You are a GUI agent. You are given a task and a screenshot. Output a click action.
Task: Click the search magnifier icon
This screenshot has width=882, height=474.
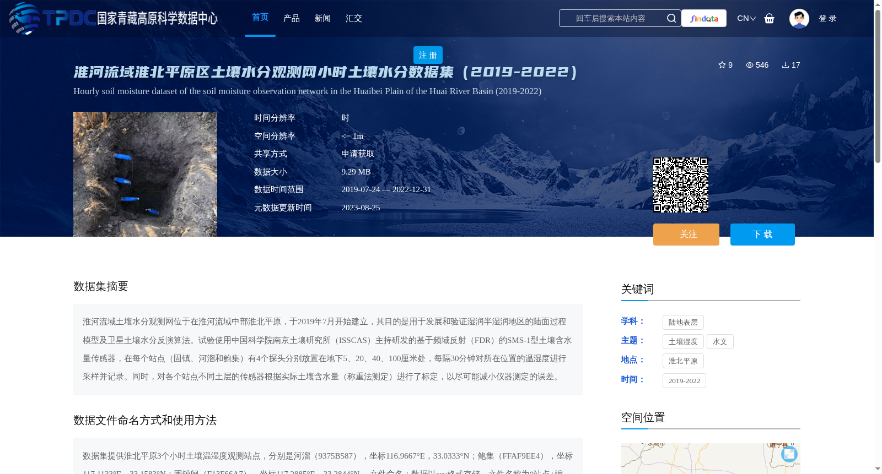[x=671, y=18]
